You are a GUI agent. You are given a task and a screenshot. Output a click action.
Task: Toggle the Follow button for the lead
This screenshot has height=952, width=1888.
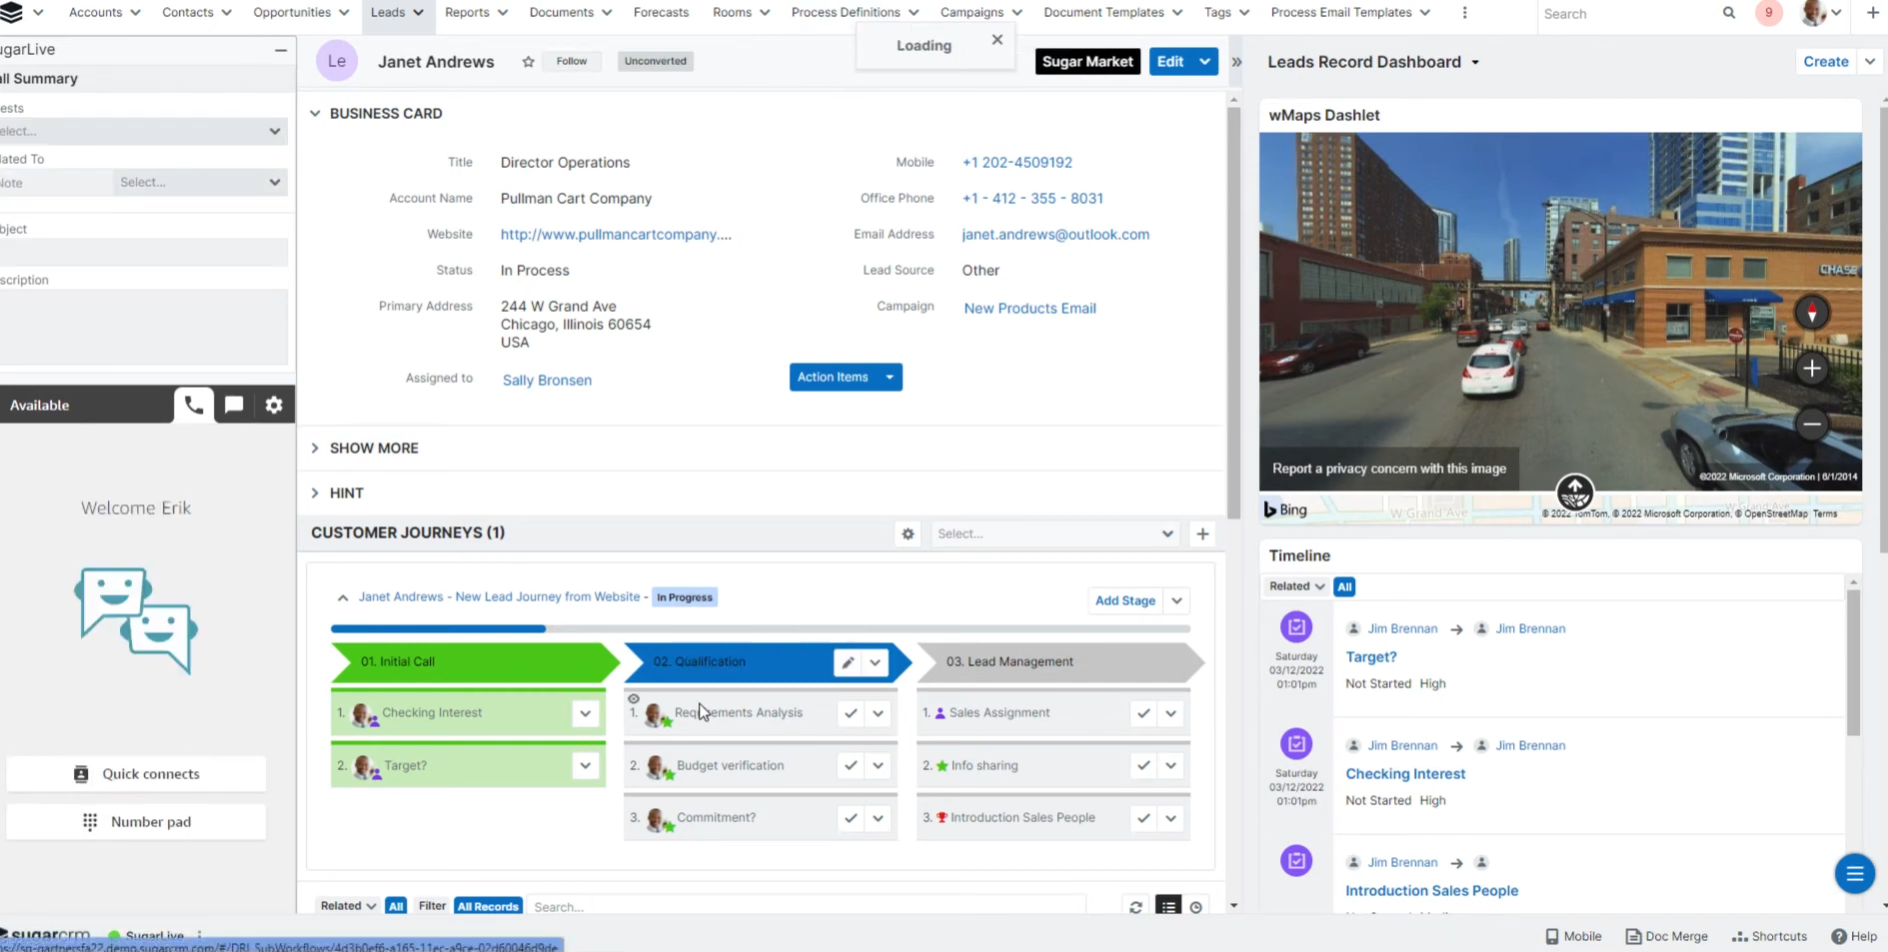(x=572, y=61)
